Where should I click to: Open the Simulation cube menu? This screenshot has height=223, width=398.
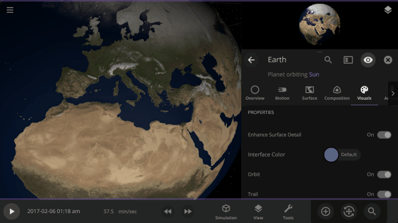pos(226,212)
